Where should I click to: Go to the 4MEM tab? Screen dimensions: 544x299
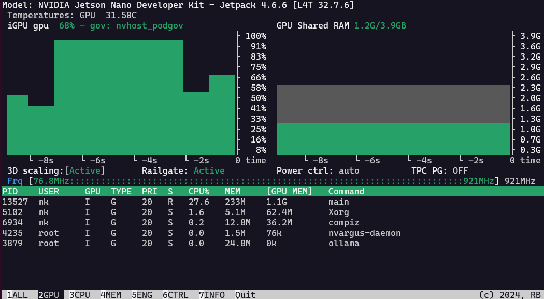[x=110, y=295]
